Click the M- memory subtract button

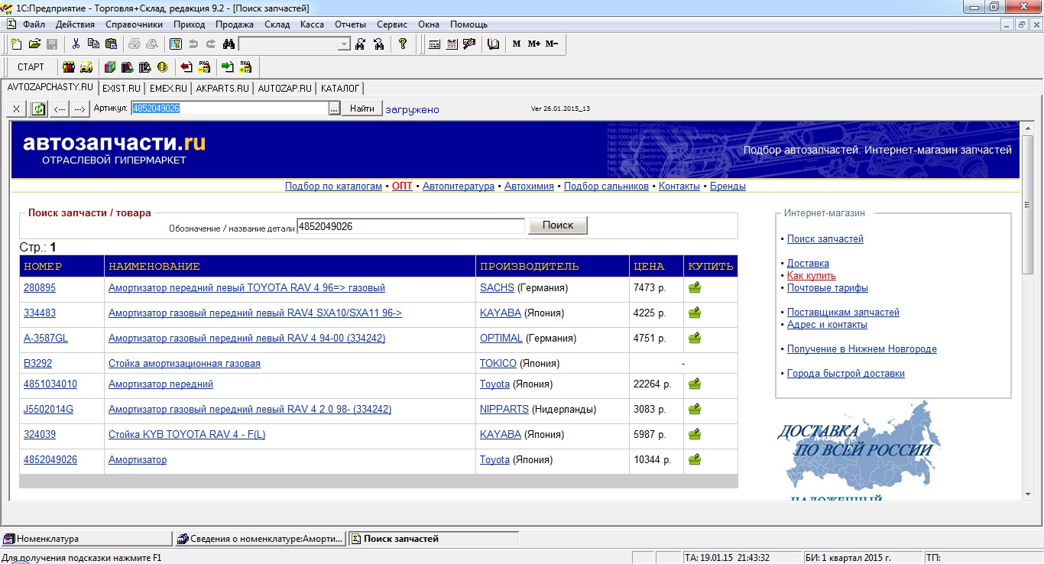pos(552,44)
